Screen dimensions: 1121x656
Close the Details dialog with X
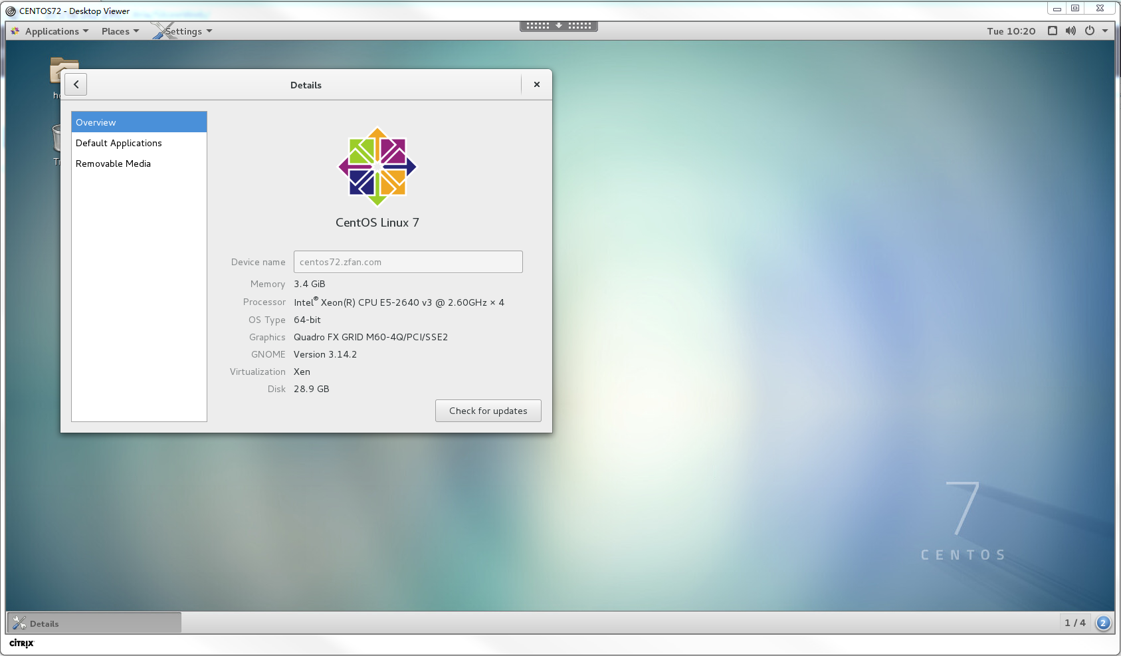537,84
